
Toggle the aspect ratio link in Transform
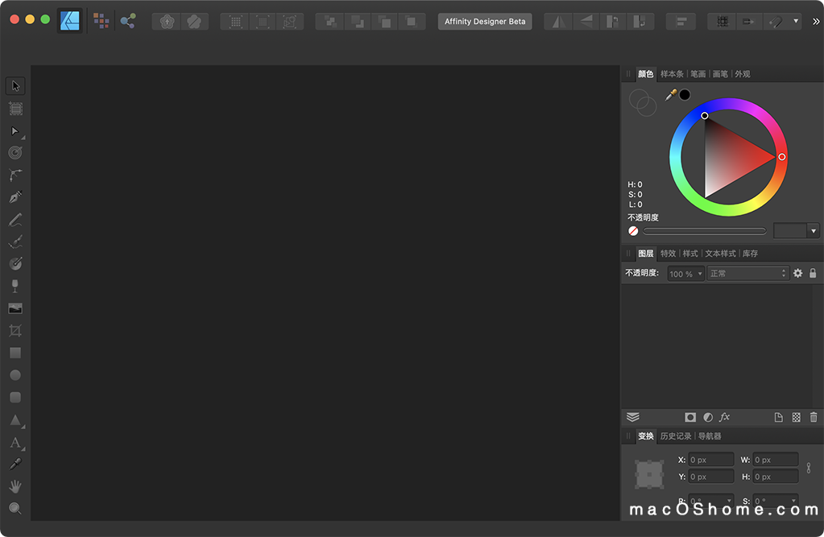[x=809, y=468]
